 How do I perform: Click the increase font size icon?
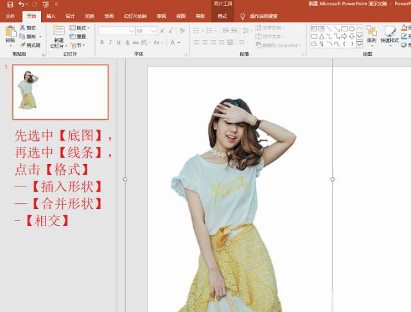tap(162, 31)
